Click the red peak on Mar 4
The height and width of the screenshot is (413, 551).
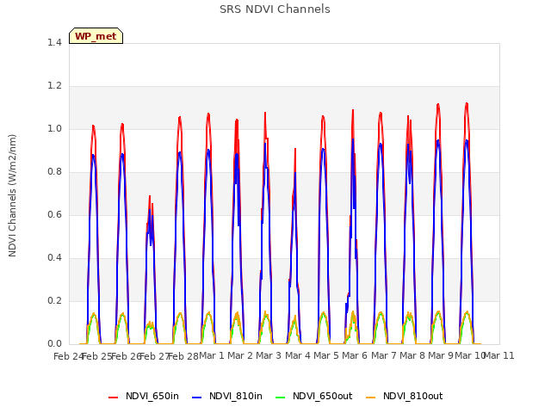[x=295, y=149]
